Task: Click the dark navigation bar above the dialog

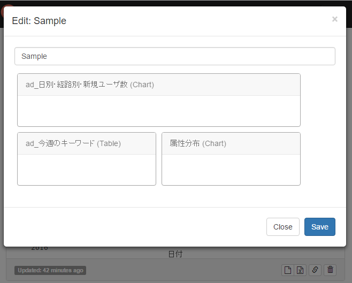Action: (176, 3)
